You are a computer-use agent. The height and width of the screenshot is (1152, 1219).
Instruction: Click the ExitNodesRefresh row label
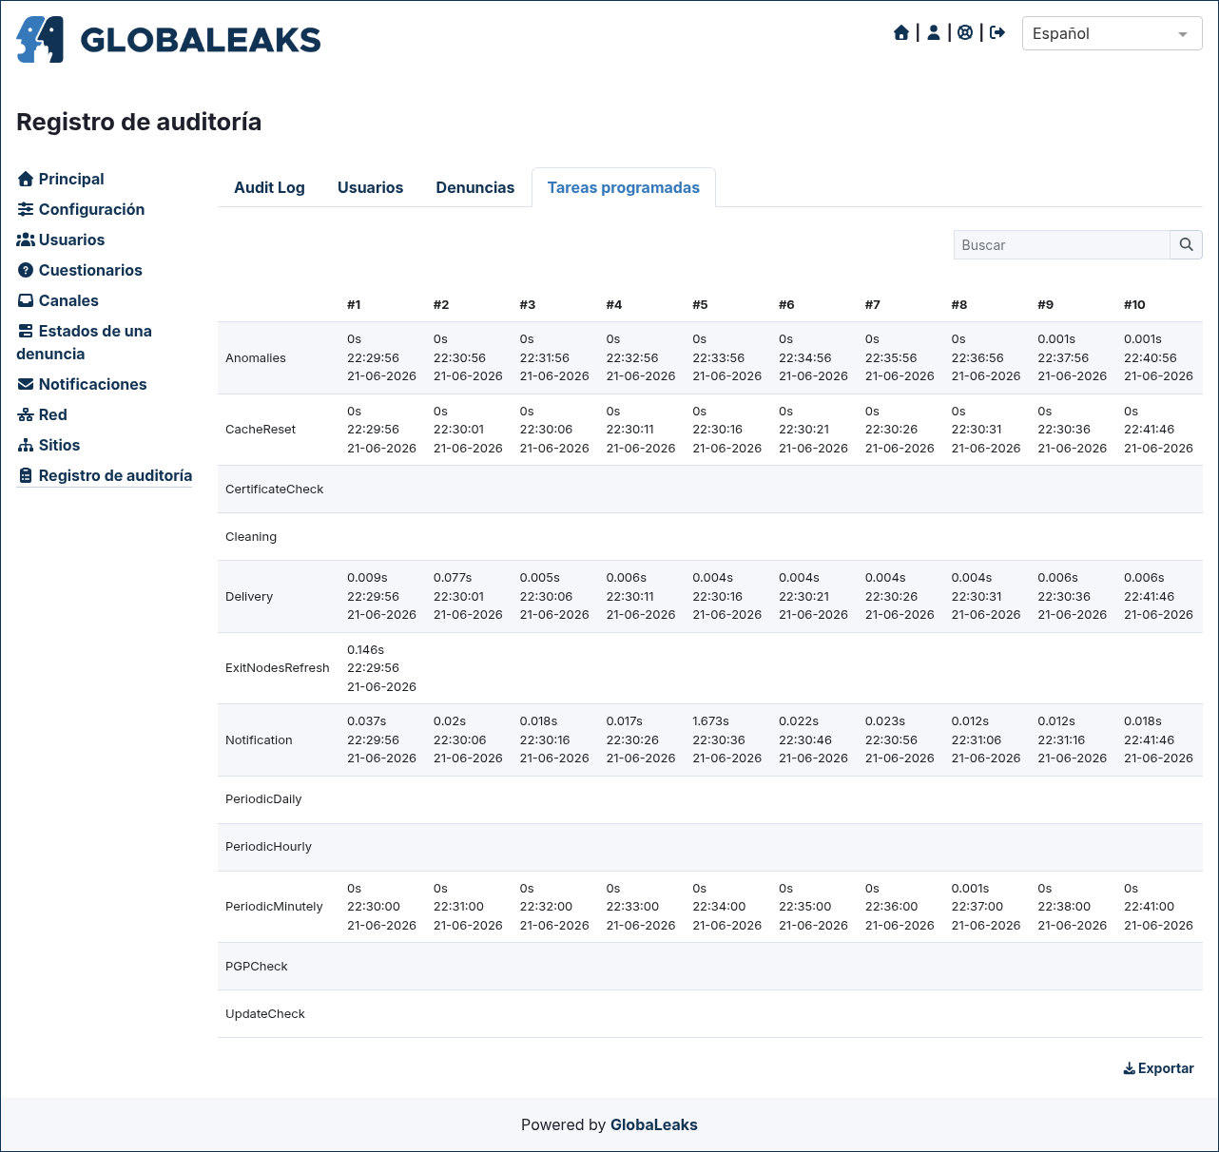(x=278, y=667)
